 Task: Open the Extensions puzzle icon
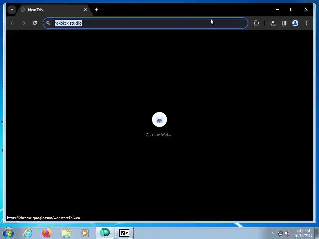256,23
